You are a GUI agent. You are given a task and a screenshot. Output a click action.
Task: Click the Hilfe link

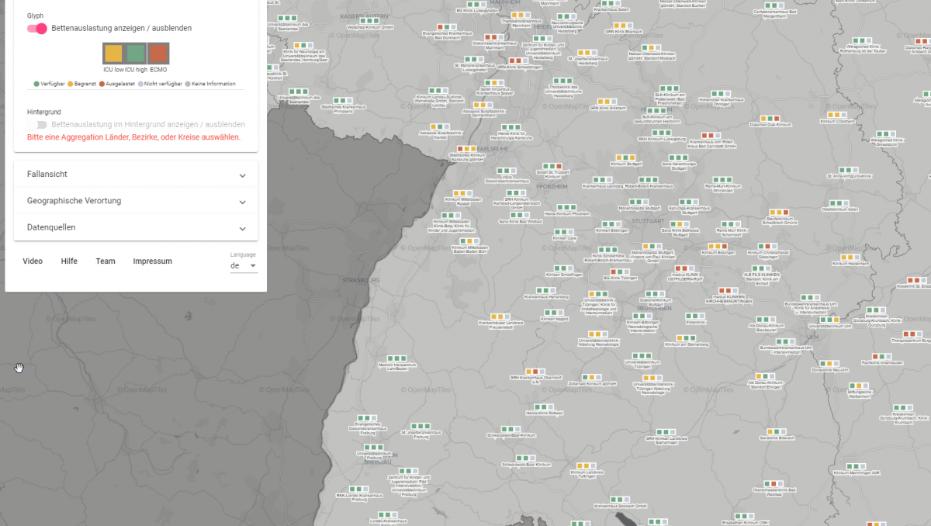(x=69, y=261)
